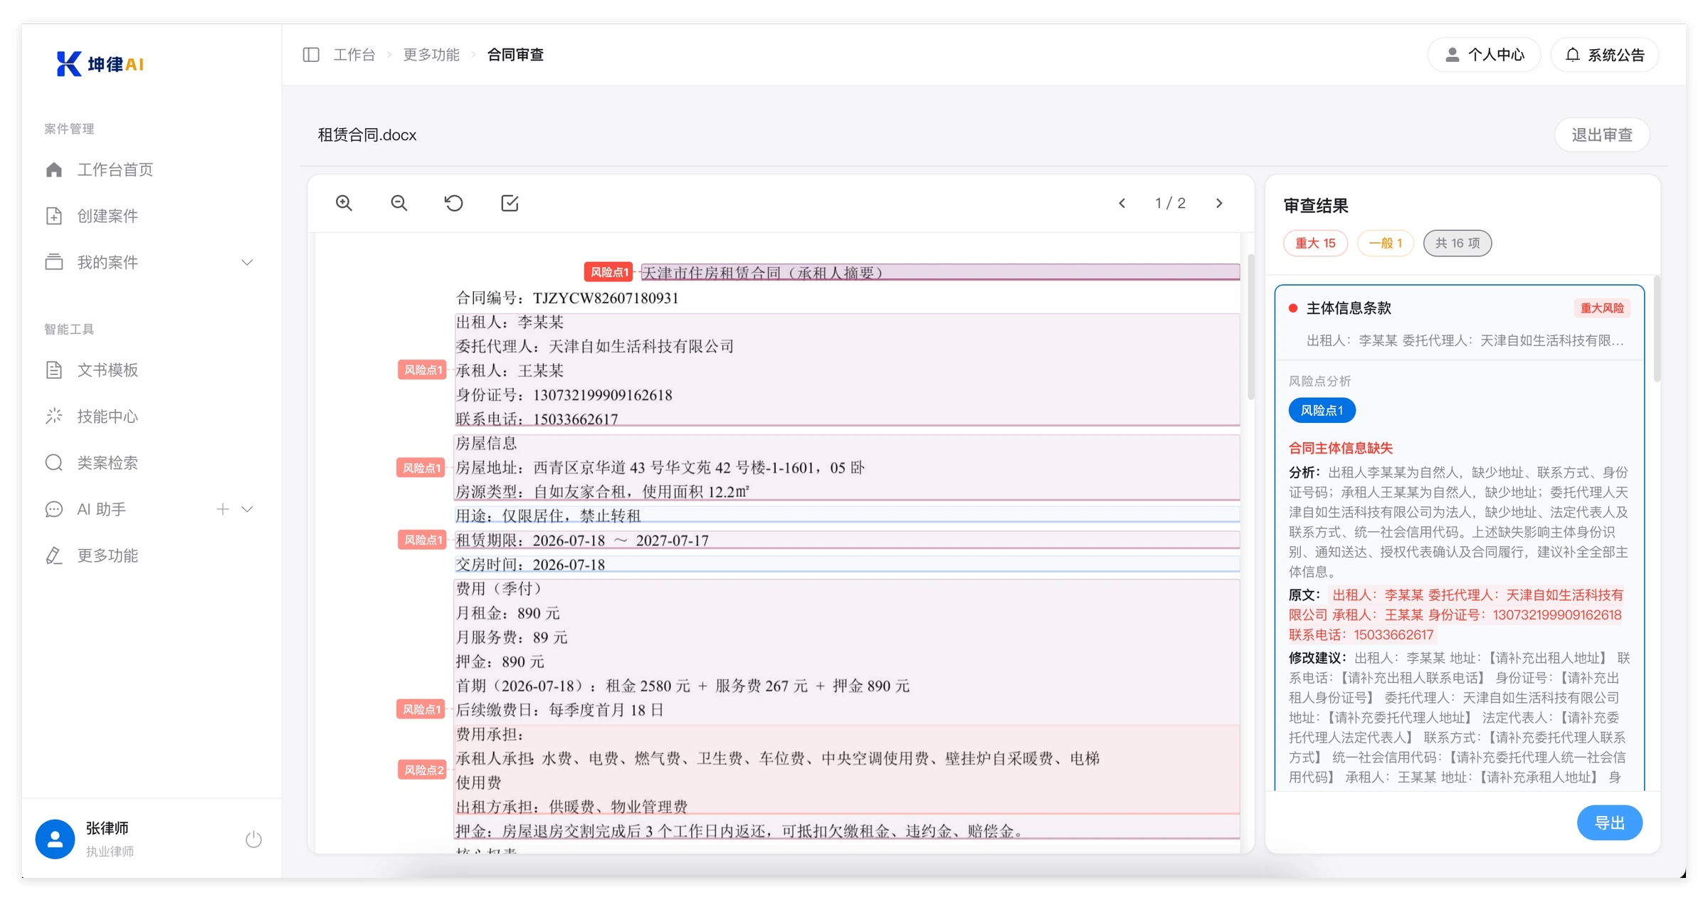This screenshot has height=900, width=1708.
Task: Click the zoom out magnifier icon
Action: (399, 203)
